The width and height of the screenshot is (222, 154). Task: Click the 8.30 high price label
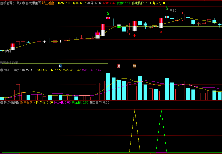coord(173,10)
